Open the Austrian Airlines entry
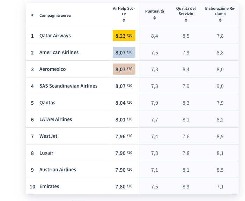245x201 pixels. (58, 170)
